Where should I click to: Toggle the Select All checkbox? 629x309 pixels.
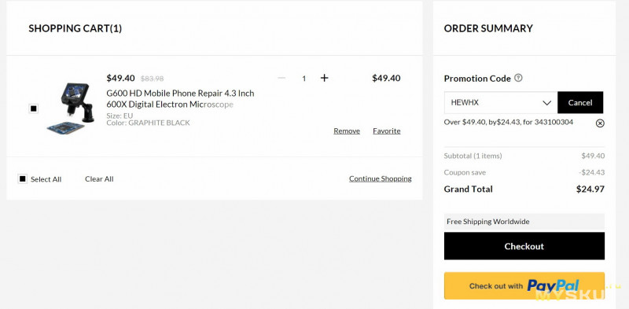coord(23,178)
